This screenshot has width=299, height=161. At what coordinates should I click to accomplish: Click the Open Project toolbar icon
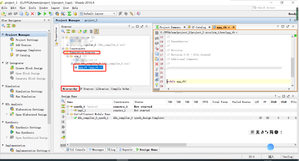click(3, 14)
